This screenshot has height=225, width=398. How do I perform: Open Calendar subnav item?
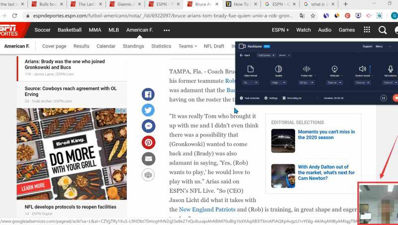[106, 46]
